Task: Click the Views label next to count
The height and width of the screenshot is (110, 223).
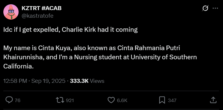Action: pyautogui.click(x=97, y=81)
